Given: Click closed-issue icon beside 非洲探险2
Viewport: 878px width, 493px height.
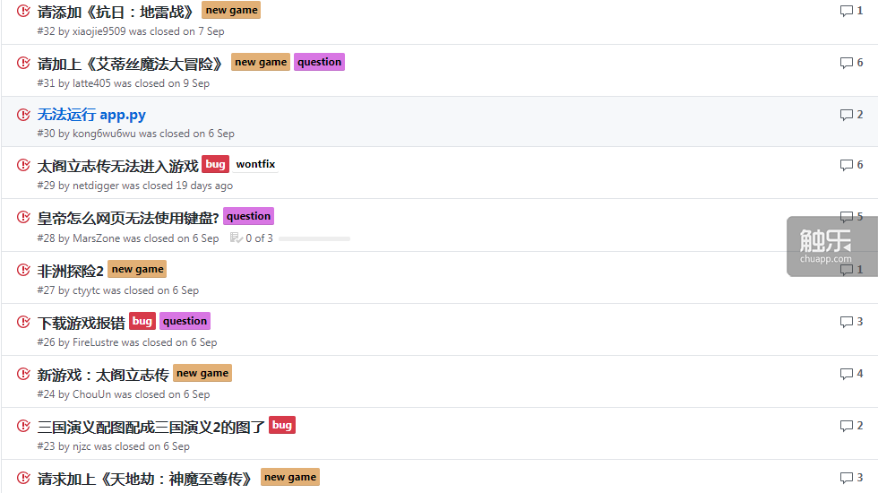Looking at the screenshot, I should 23,270.
